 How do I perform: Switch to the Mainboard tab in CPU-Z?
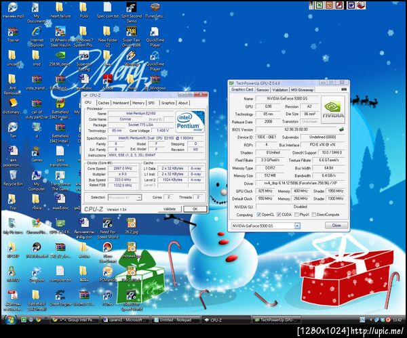[x=121, y=103]
